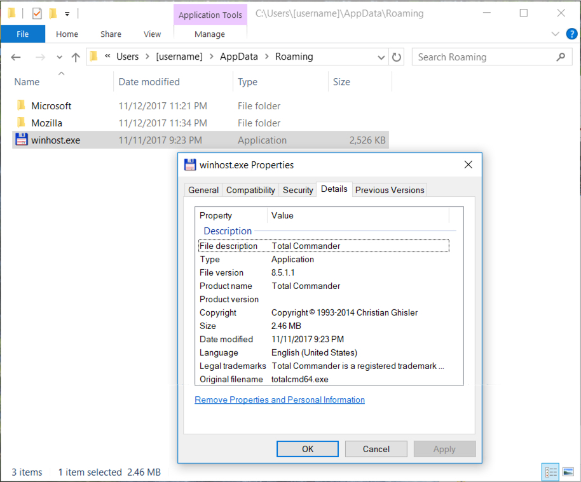Click AppData in the address breadcrumb

point(239,57)
